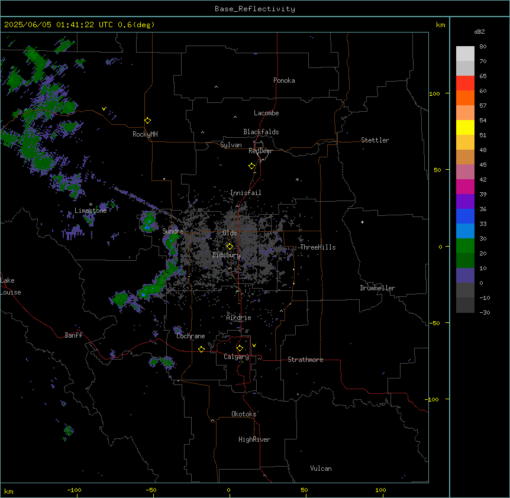510x498 pixels.
Task: Click the RedDeer city label
Action: [260, 151]
